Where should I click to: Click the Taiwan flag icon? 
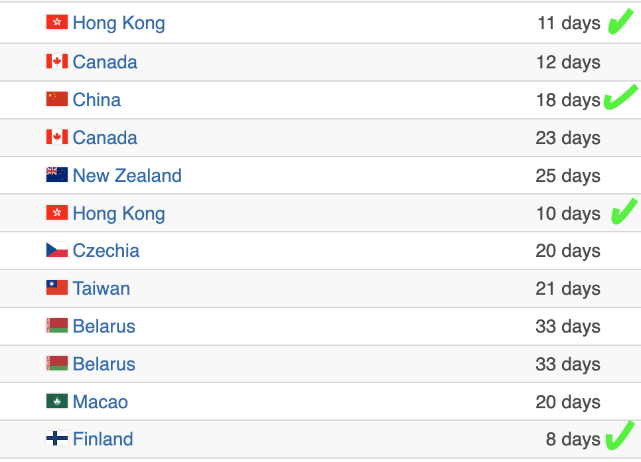click(57, 288)
